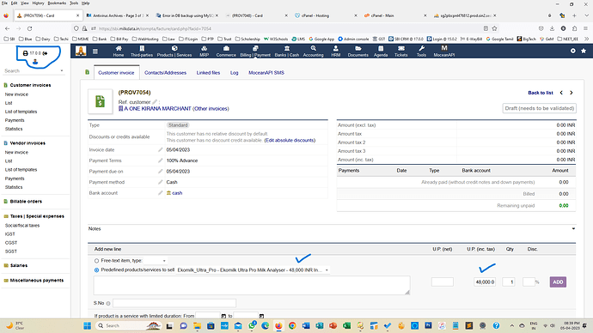The image size is (593, 333).
Task: Open predefined product selection dropdown
Action: click(x=253, y=270)
